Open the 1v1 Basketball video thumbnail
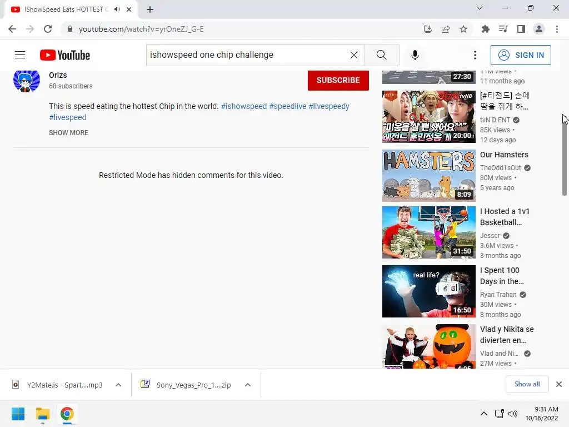569x427 pixels. [428, 232]
